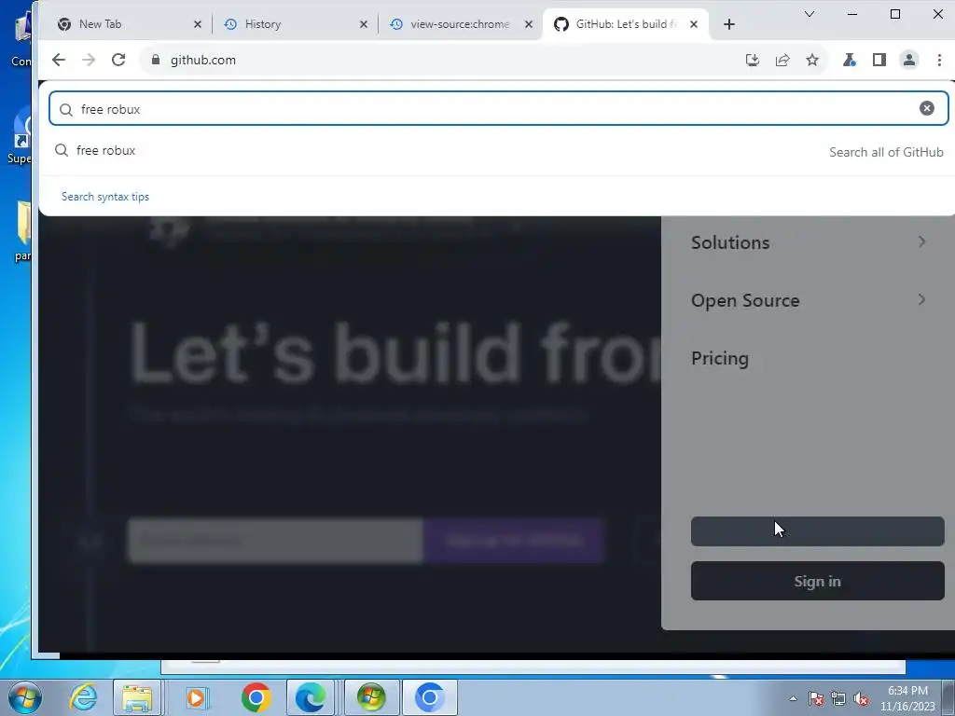Open the Pricing menu link
The width and height of the screenshot is (955, 716).
[x=720, y=358]
